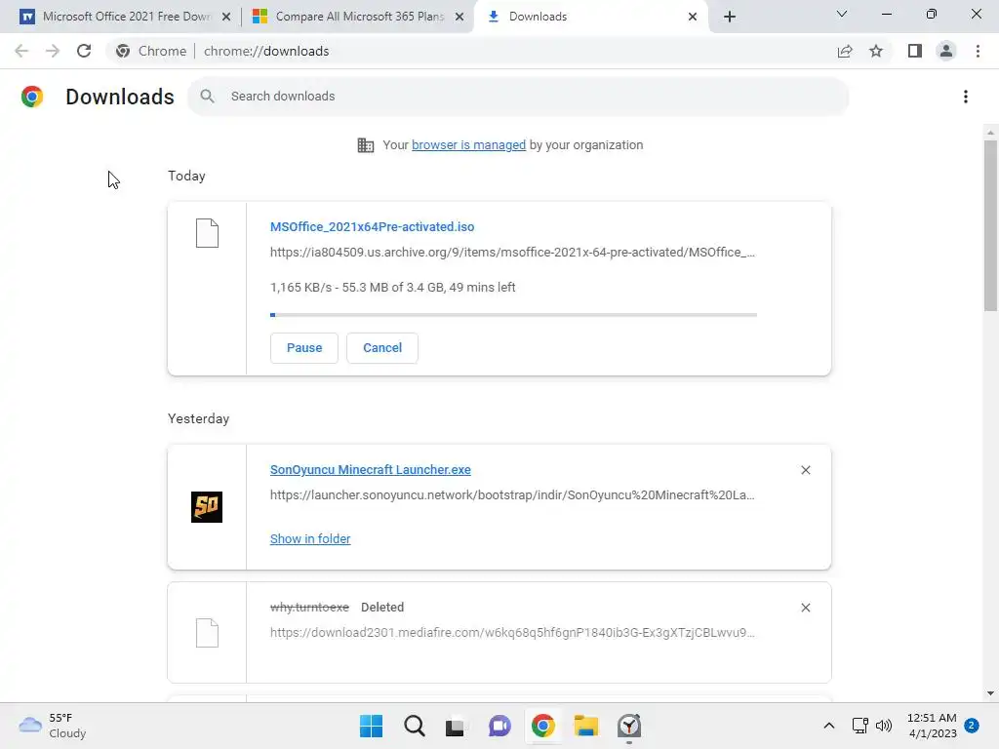Click the Chrome icon in taskbar
This screenshot has height=749, width=999.
tap(542, 726)
